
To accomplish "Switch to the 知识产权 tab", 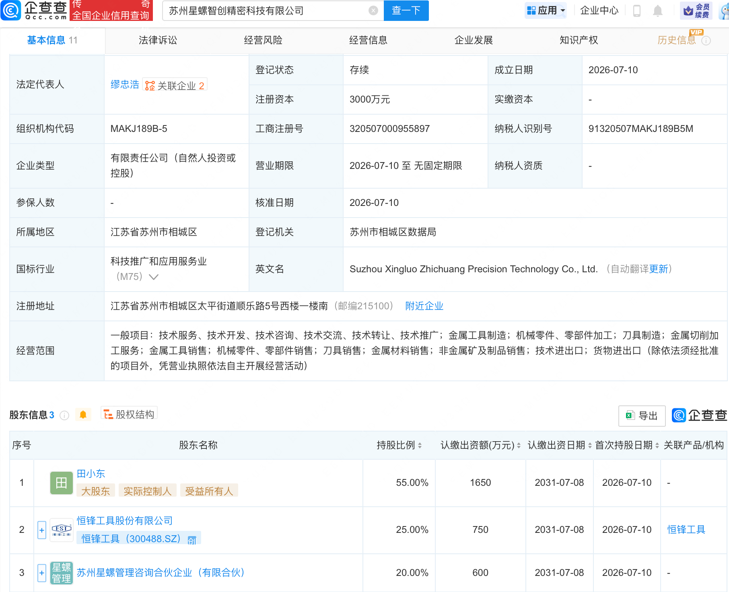I will coord(579,40).
